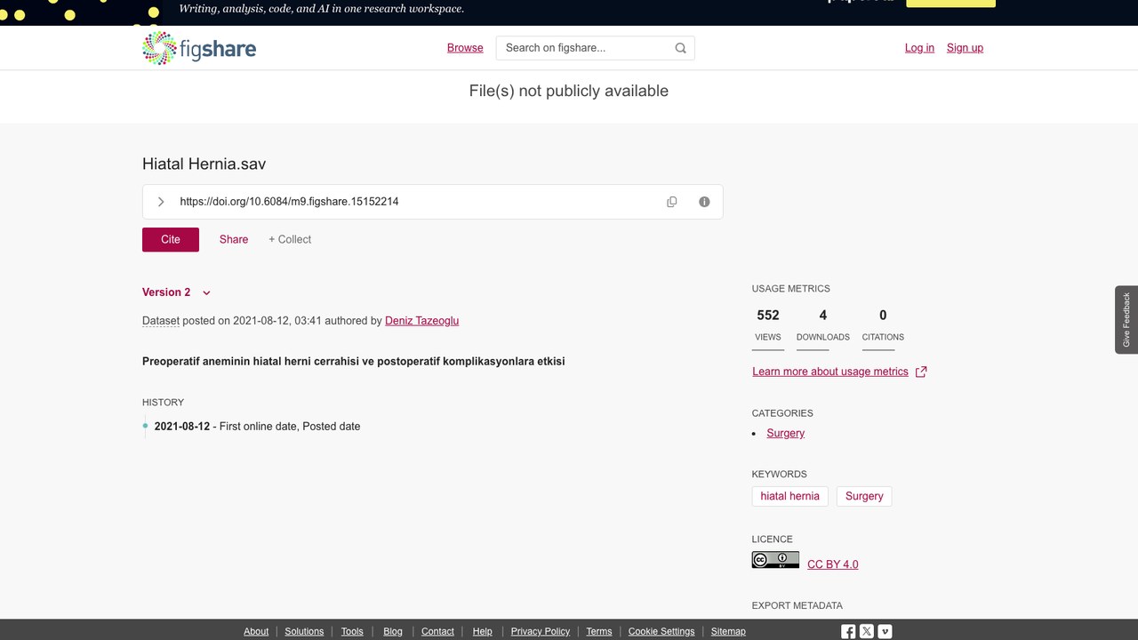
Task: Expand the DOI citation chevron
Action: point(161,202)
